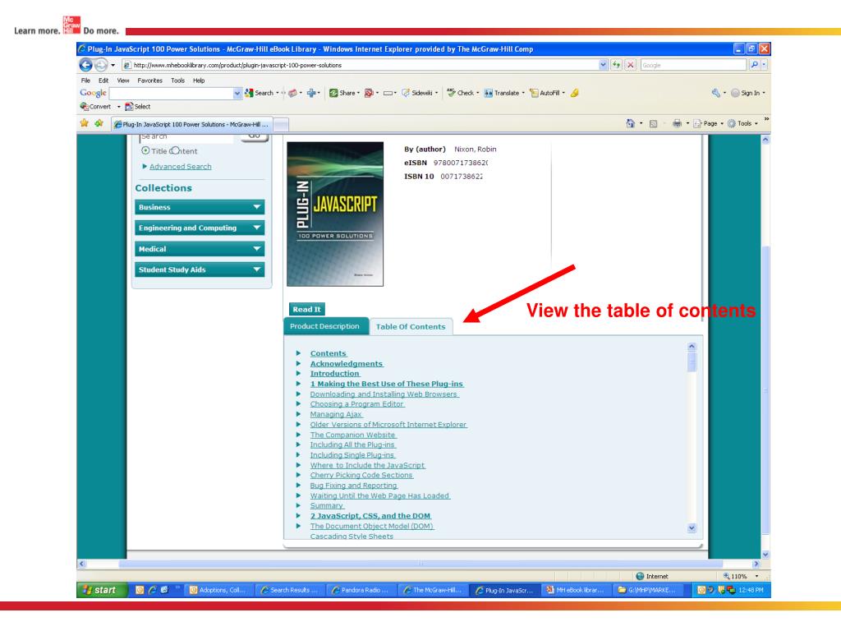841x631 pixels.
Task: Open the G:\MHP\MARKE folder taskbar item
Action: tap(647, 590)
